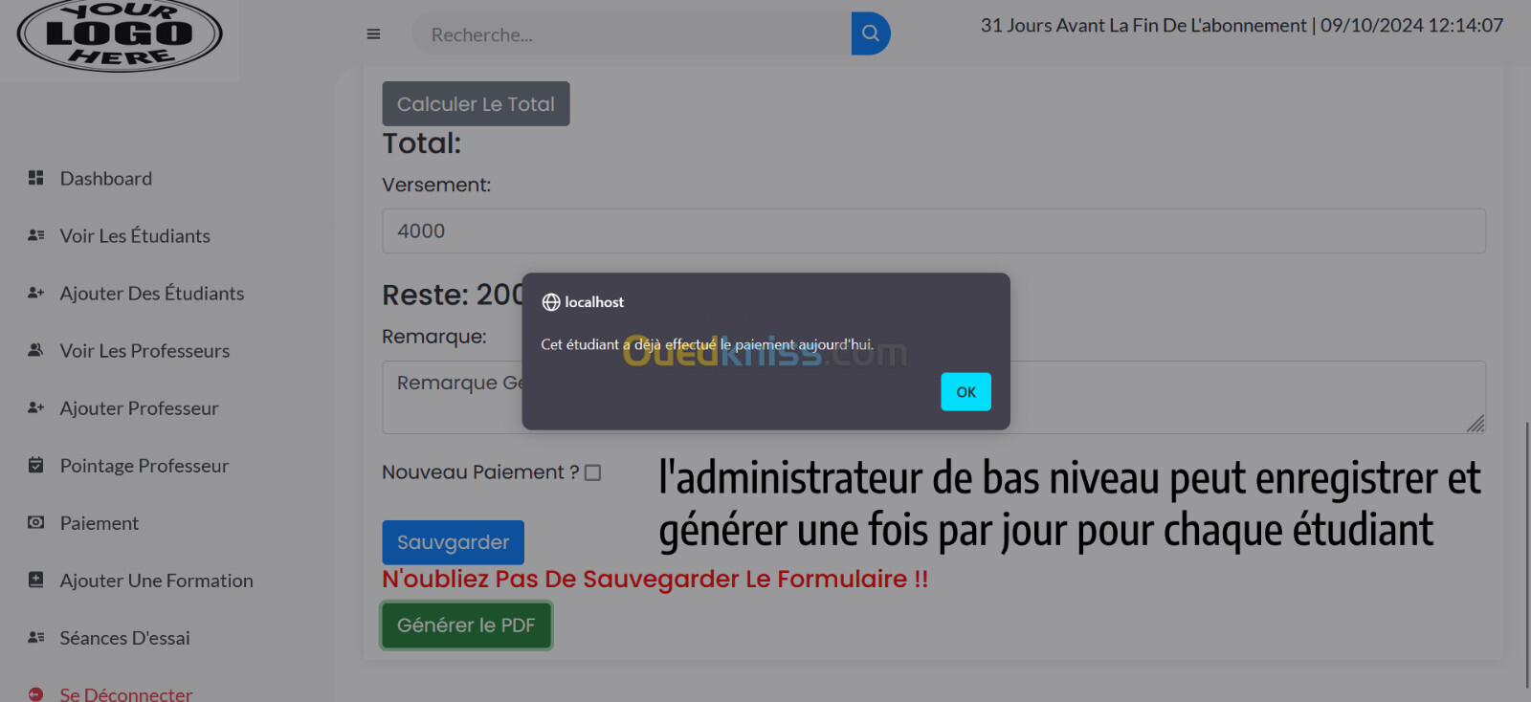This screenshot has height=702, width=1531.
Task: Click the Ajouter Professeur person-plus icon
Action: 36,407
